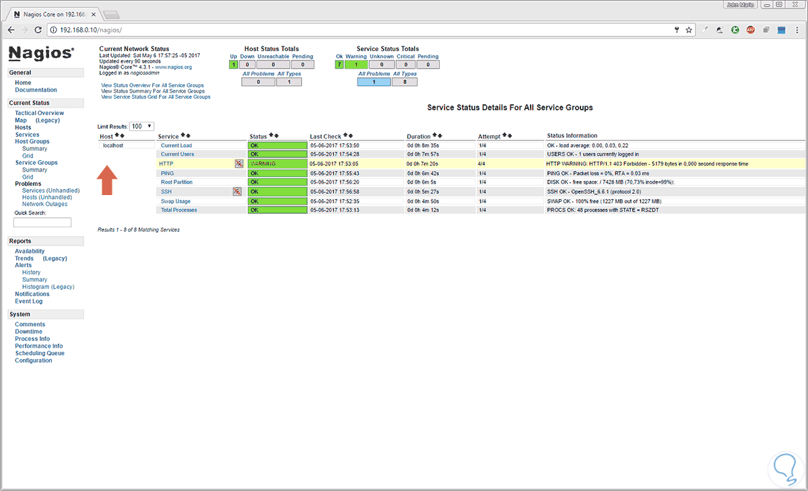Open the Swap Usage service link
Screen dimensions: 808x491
[x=176, y=201]
